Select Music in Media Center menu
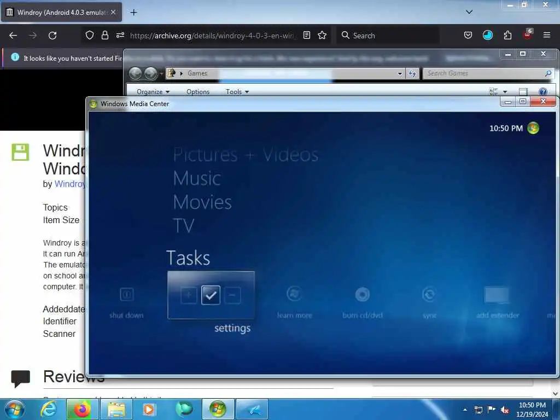The width and height of the screenshot is (560, 420). coord(197,178)
